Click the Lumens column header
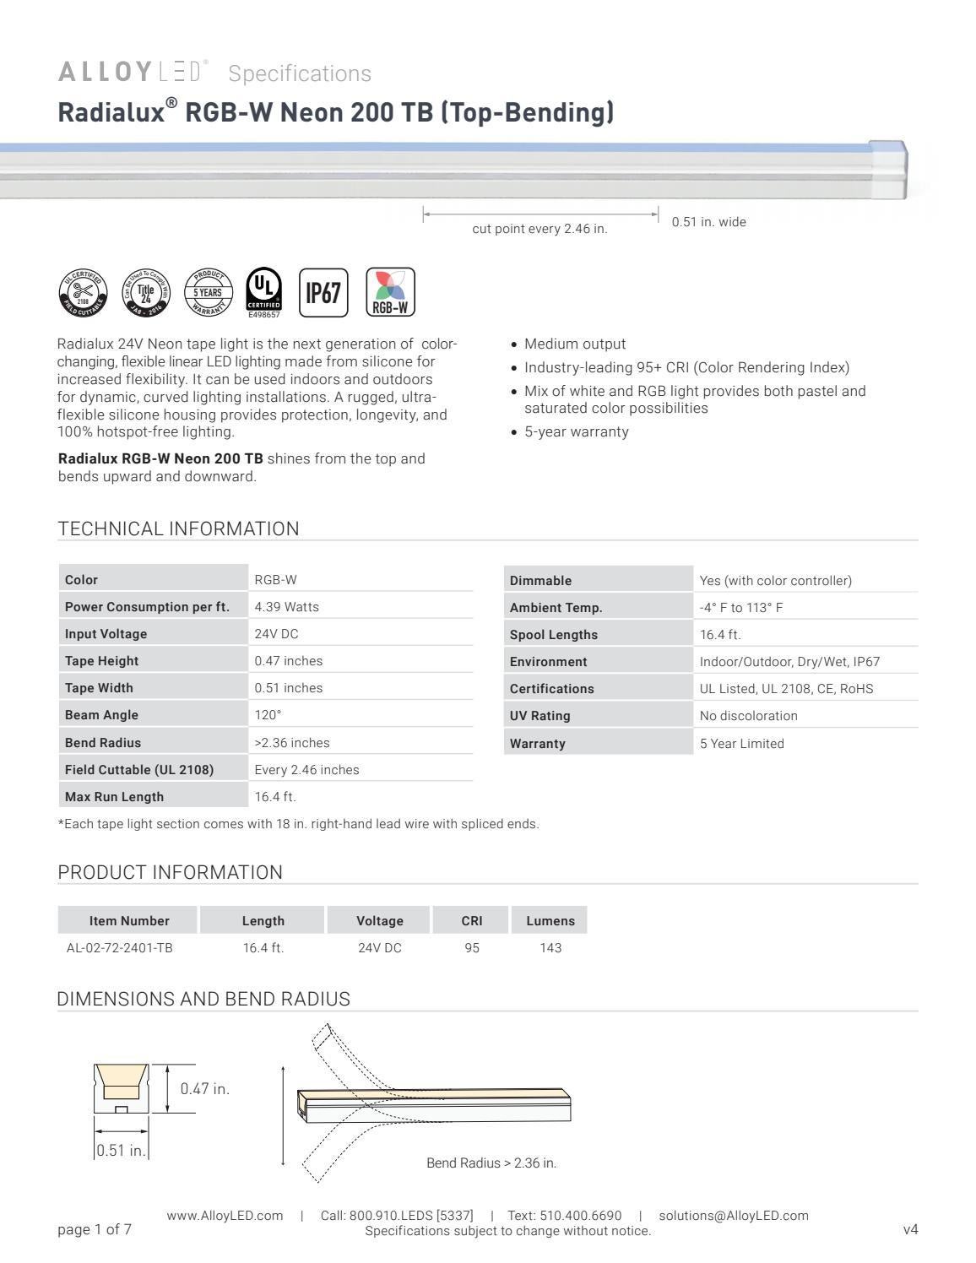Viewport: 976px width, 1263px height. click(x=550, y=921)
